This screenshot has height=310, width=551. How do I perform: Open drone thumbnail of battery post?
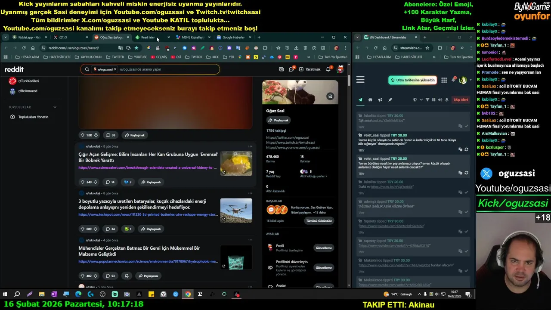click(236, 211)
